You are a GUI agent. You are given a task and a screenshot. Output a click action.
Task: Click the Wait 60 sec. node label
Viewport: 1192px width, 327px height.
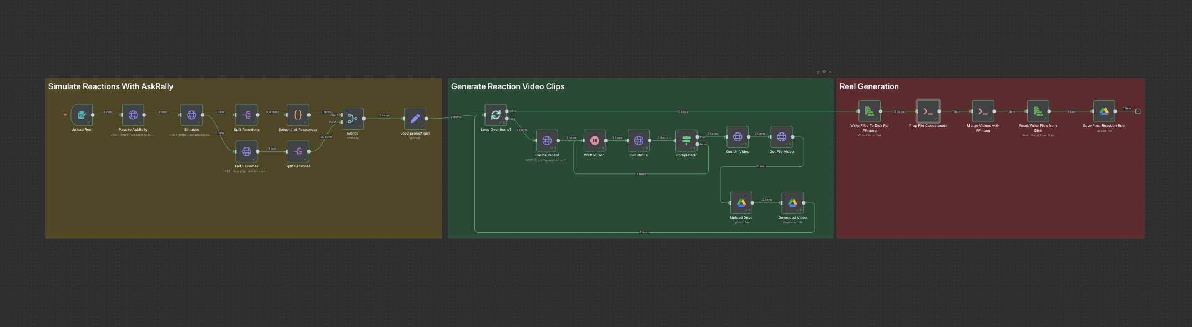click(x=594, y=155)
